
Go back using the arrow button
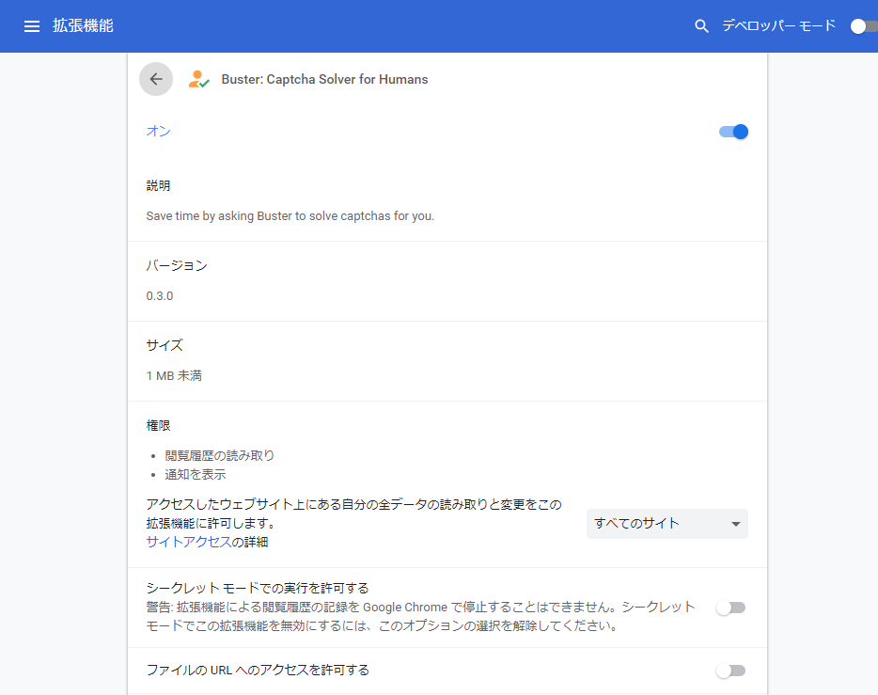point(156,79)
